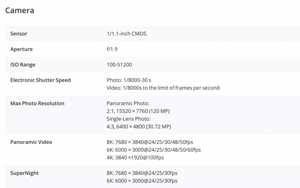Click the 1/1.1-inch CMOS value
Viewport: 300px width, 188px height.
click(126, 34)
